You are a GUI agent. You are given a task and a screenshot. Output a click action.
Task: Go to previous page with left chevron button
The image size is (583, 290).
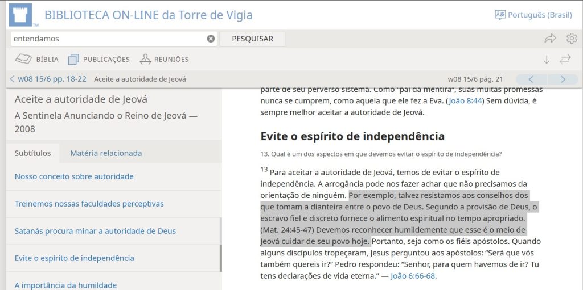tap(531, 79)
